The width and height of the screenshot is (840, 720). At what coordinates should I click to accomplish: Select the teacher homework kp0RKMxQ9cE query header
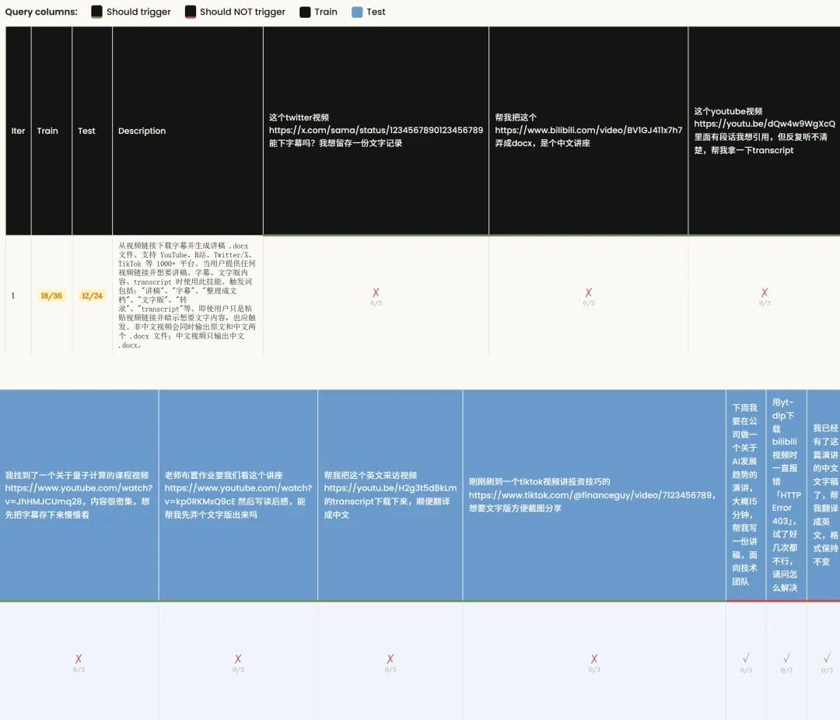point(239,495)
